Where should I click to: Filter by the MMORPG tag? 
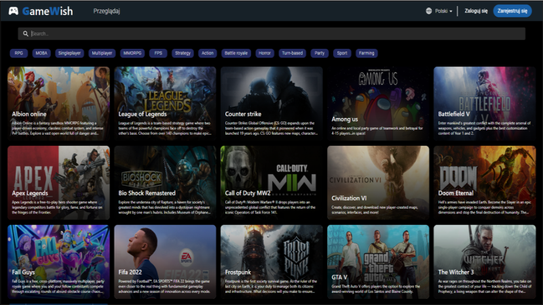(132, 54)
